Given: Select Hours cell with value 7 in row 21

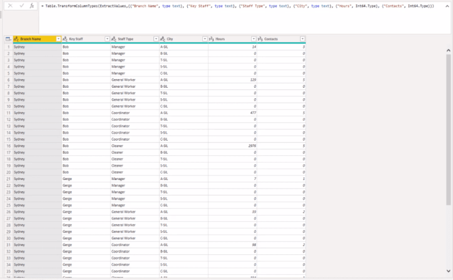Looking at the screenshot, I should click(x=233, y=179).
